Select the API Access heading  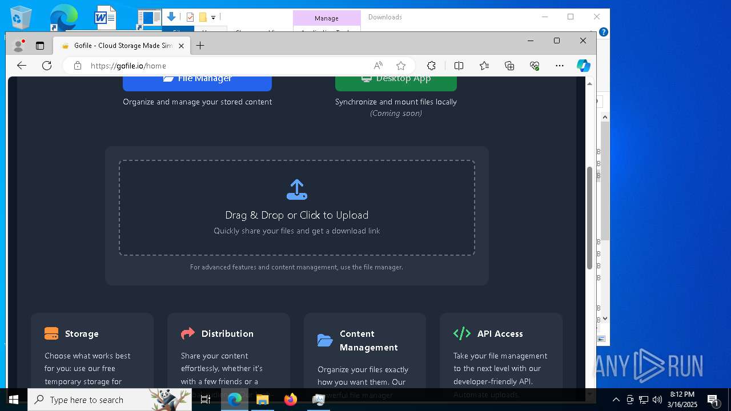(x=500, y=334)
